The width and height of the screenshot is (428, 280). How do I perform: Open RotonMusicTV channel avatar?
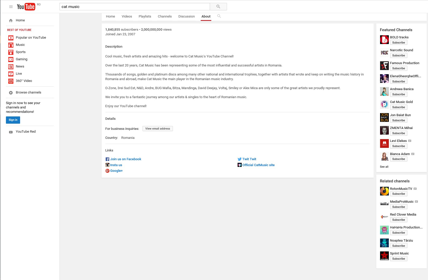(384, 191)
